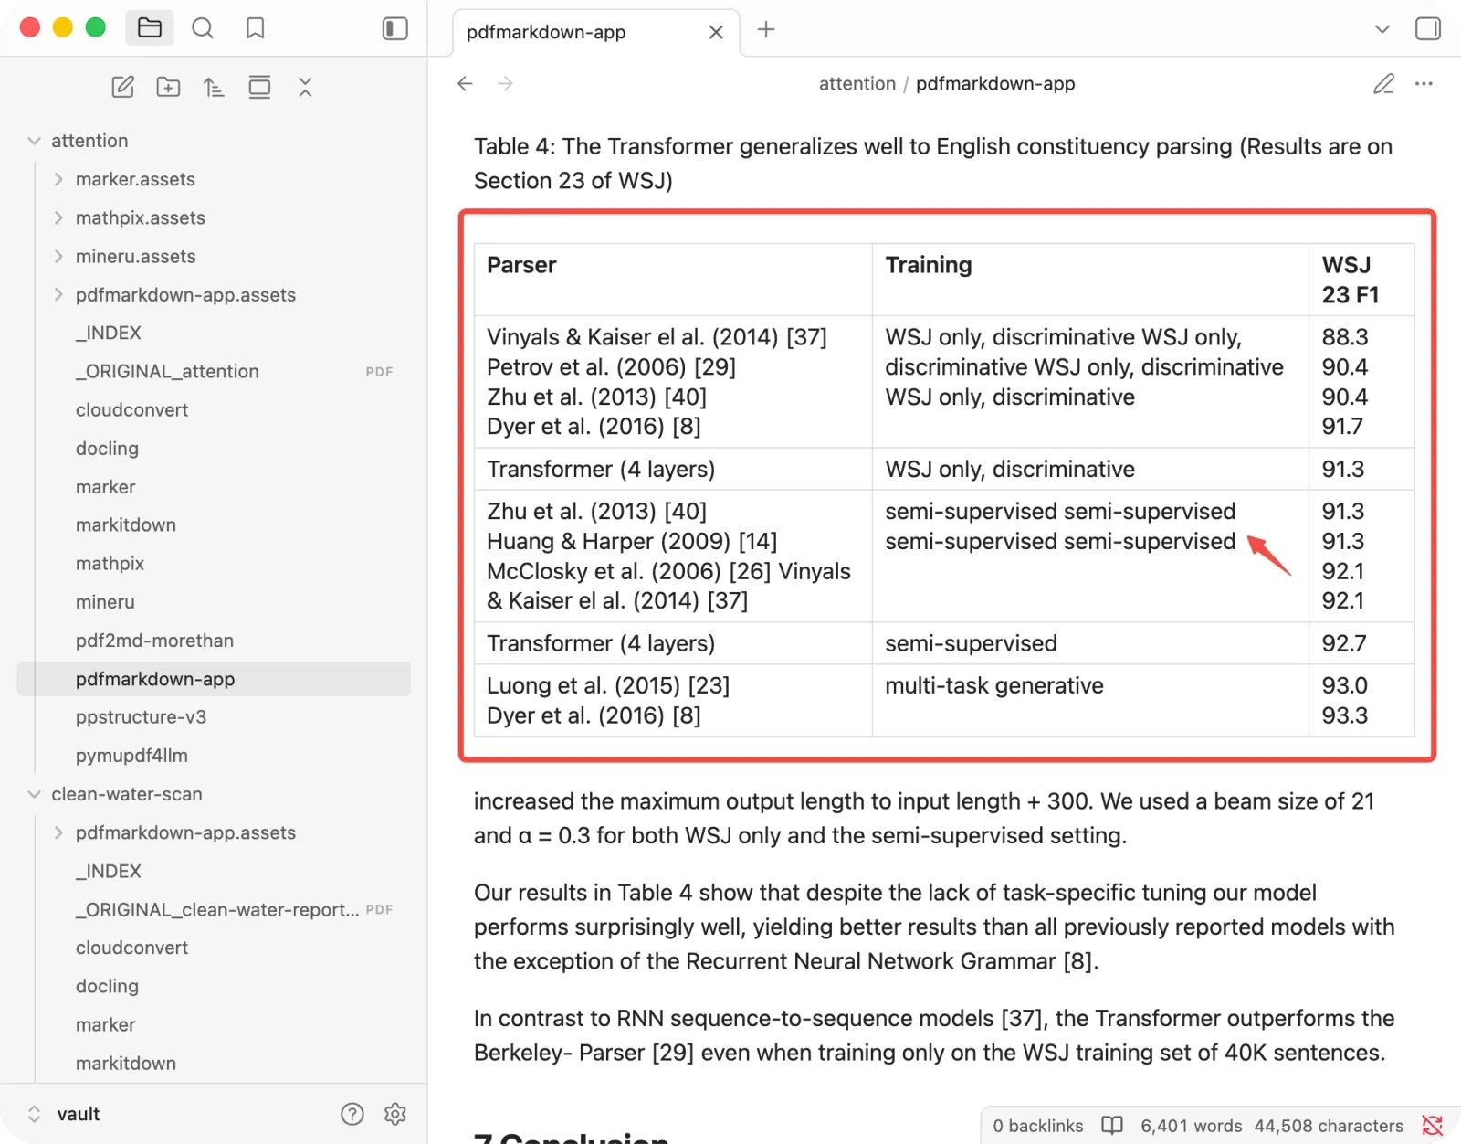Screen dimensions: 1461x1144
Task: Open _INDEX note in attention folder
Action: (x=214, y=333)
